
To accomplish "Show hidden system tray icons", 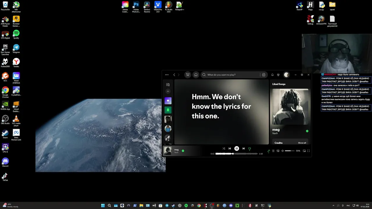I will coord(333,206).
